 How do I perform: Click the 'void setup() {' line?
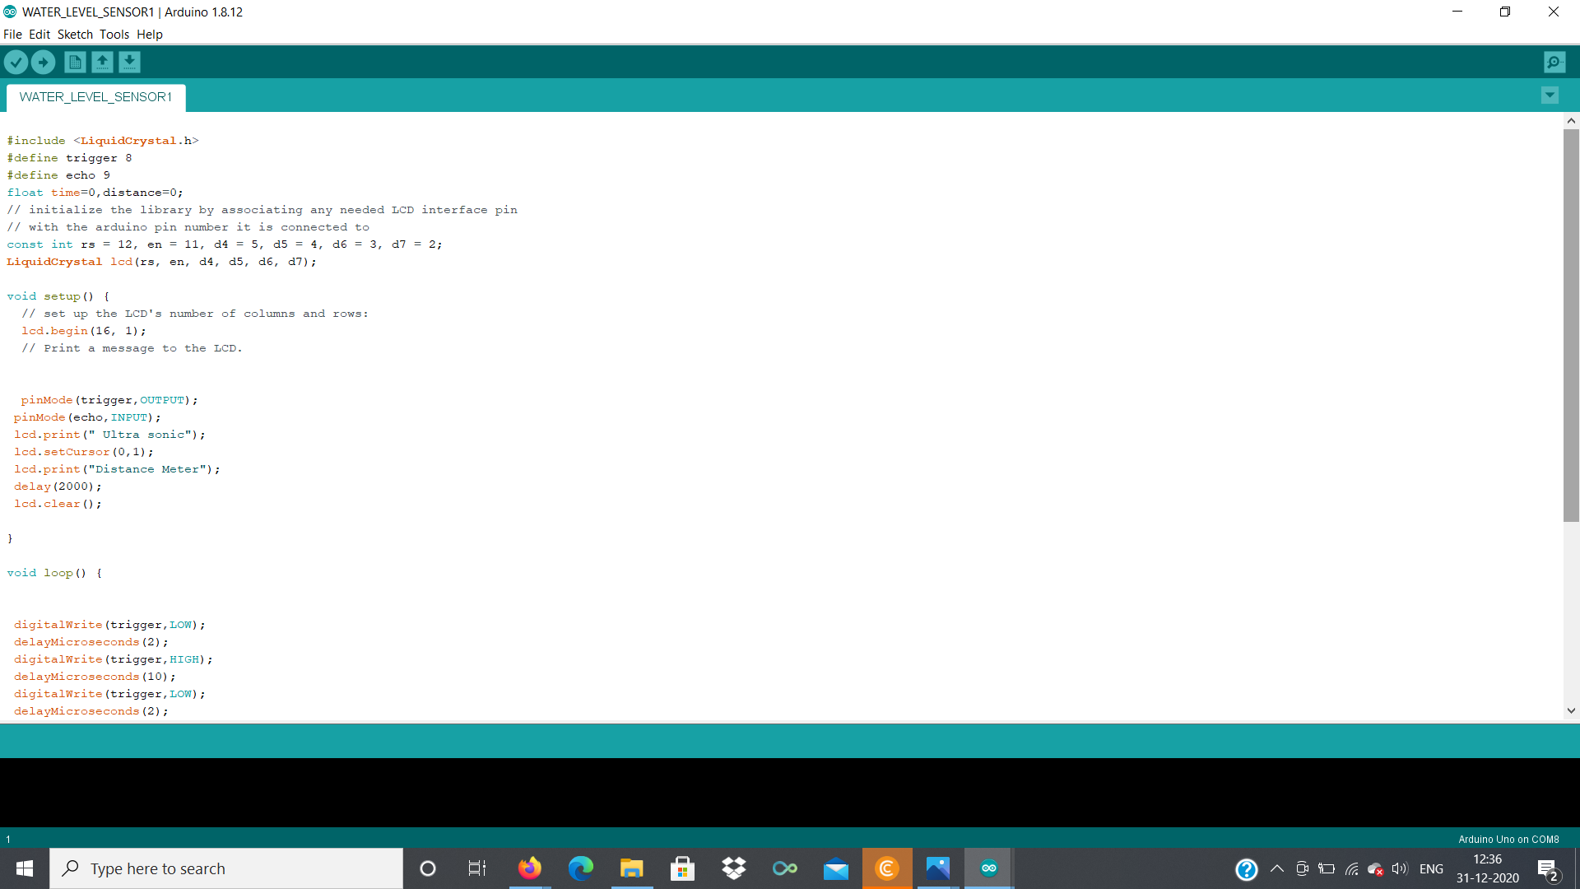click(58, 296)
